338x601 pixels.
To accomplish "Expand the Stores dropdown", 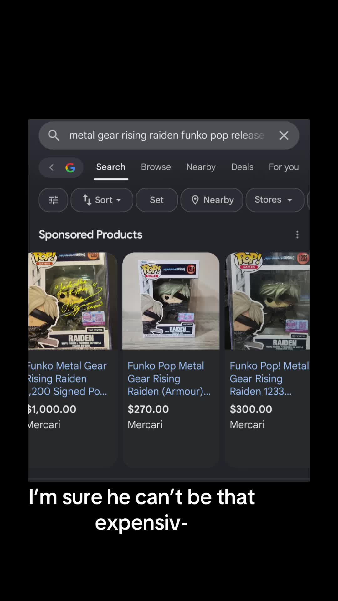I will pyautogui.click(x=275, y=200).
